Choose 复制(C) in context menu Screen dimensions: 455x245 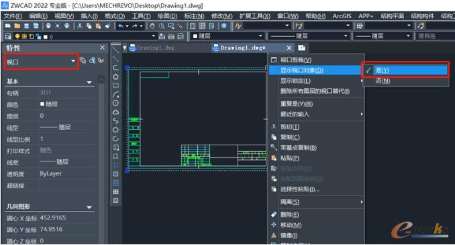(317, 137)
